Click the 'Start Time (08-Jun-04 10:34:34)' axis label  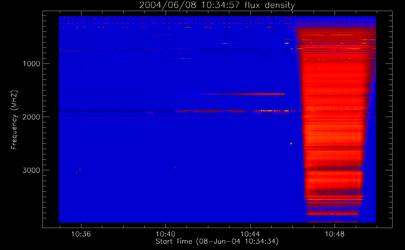click(x=217, y=241)
